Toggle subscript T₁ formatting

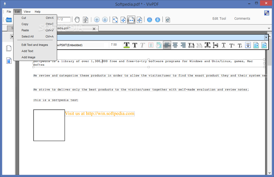click(x=240, y=46)
